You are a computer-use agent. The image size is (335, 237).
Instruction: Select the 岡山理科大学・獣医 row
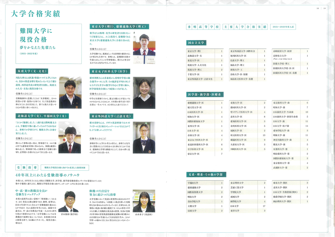290,201
